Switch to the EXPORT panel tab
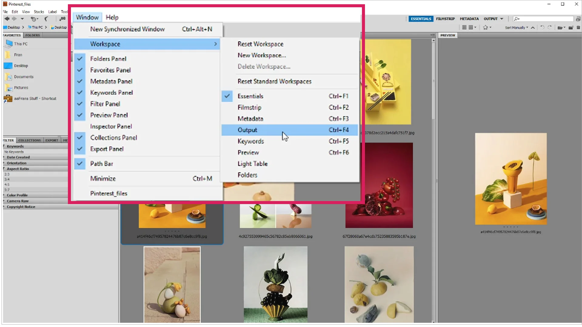Viewport: 582px width, 327px height. click(x=52, y=140)
